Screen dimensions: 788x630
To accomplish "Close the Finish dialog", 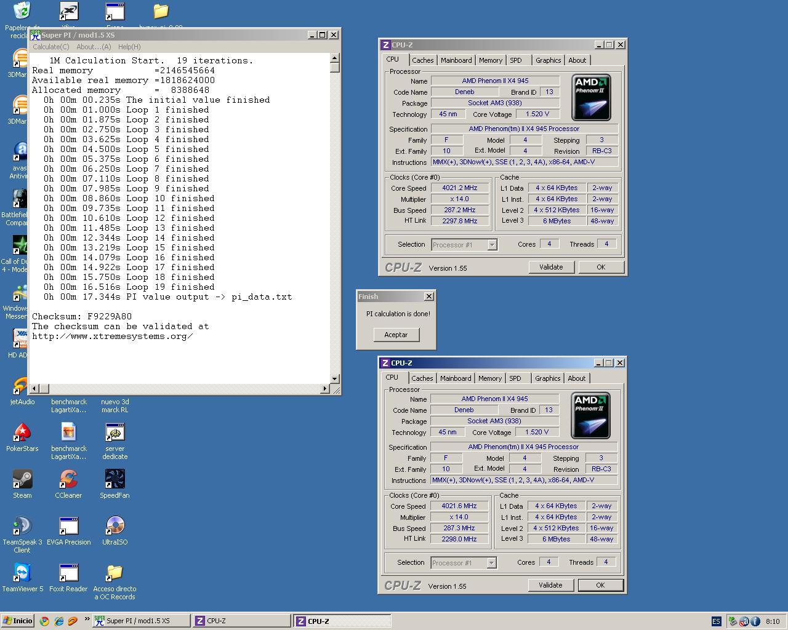I will [x=429, y=297].
